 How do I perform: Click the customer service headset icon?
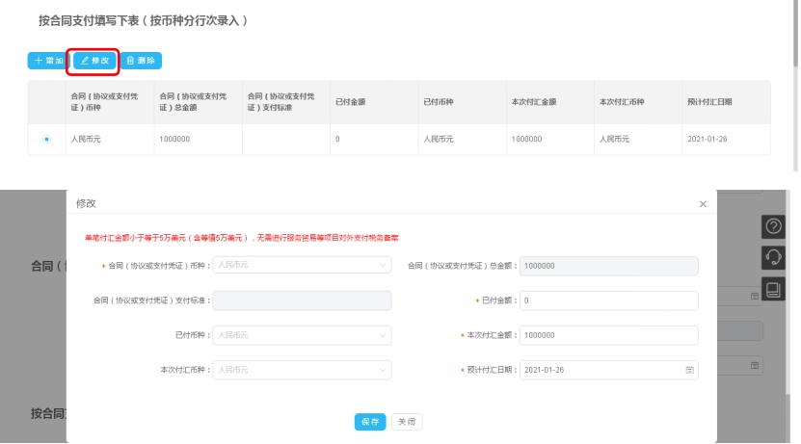tap(772, 257)
